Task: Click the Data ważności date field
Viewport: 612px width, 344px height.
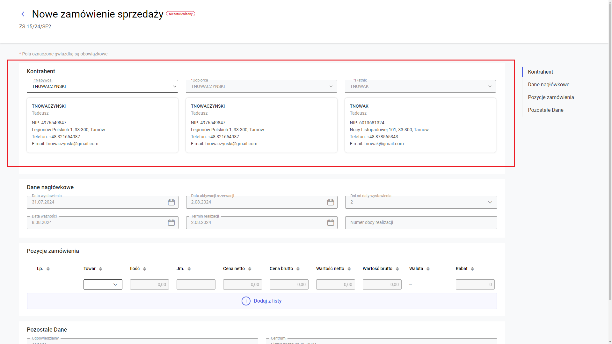Action: [103, 223]
